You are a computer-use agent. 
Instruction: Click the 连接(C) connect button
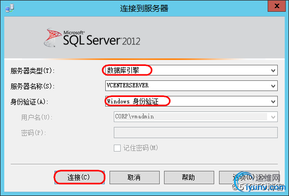click(80, 177)
